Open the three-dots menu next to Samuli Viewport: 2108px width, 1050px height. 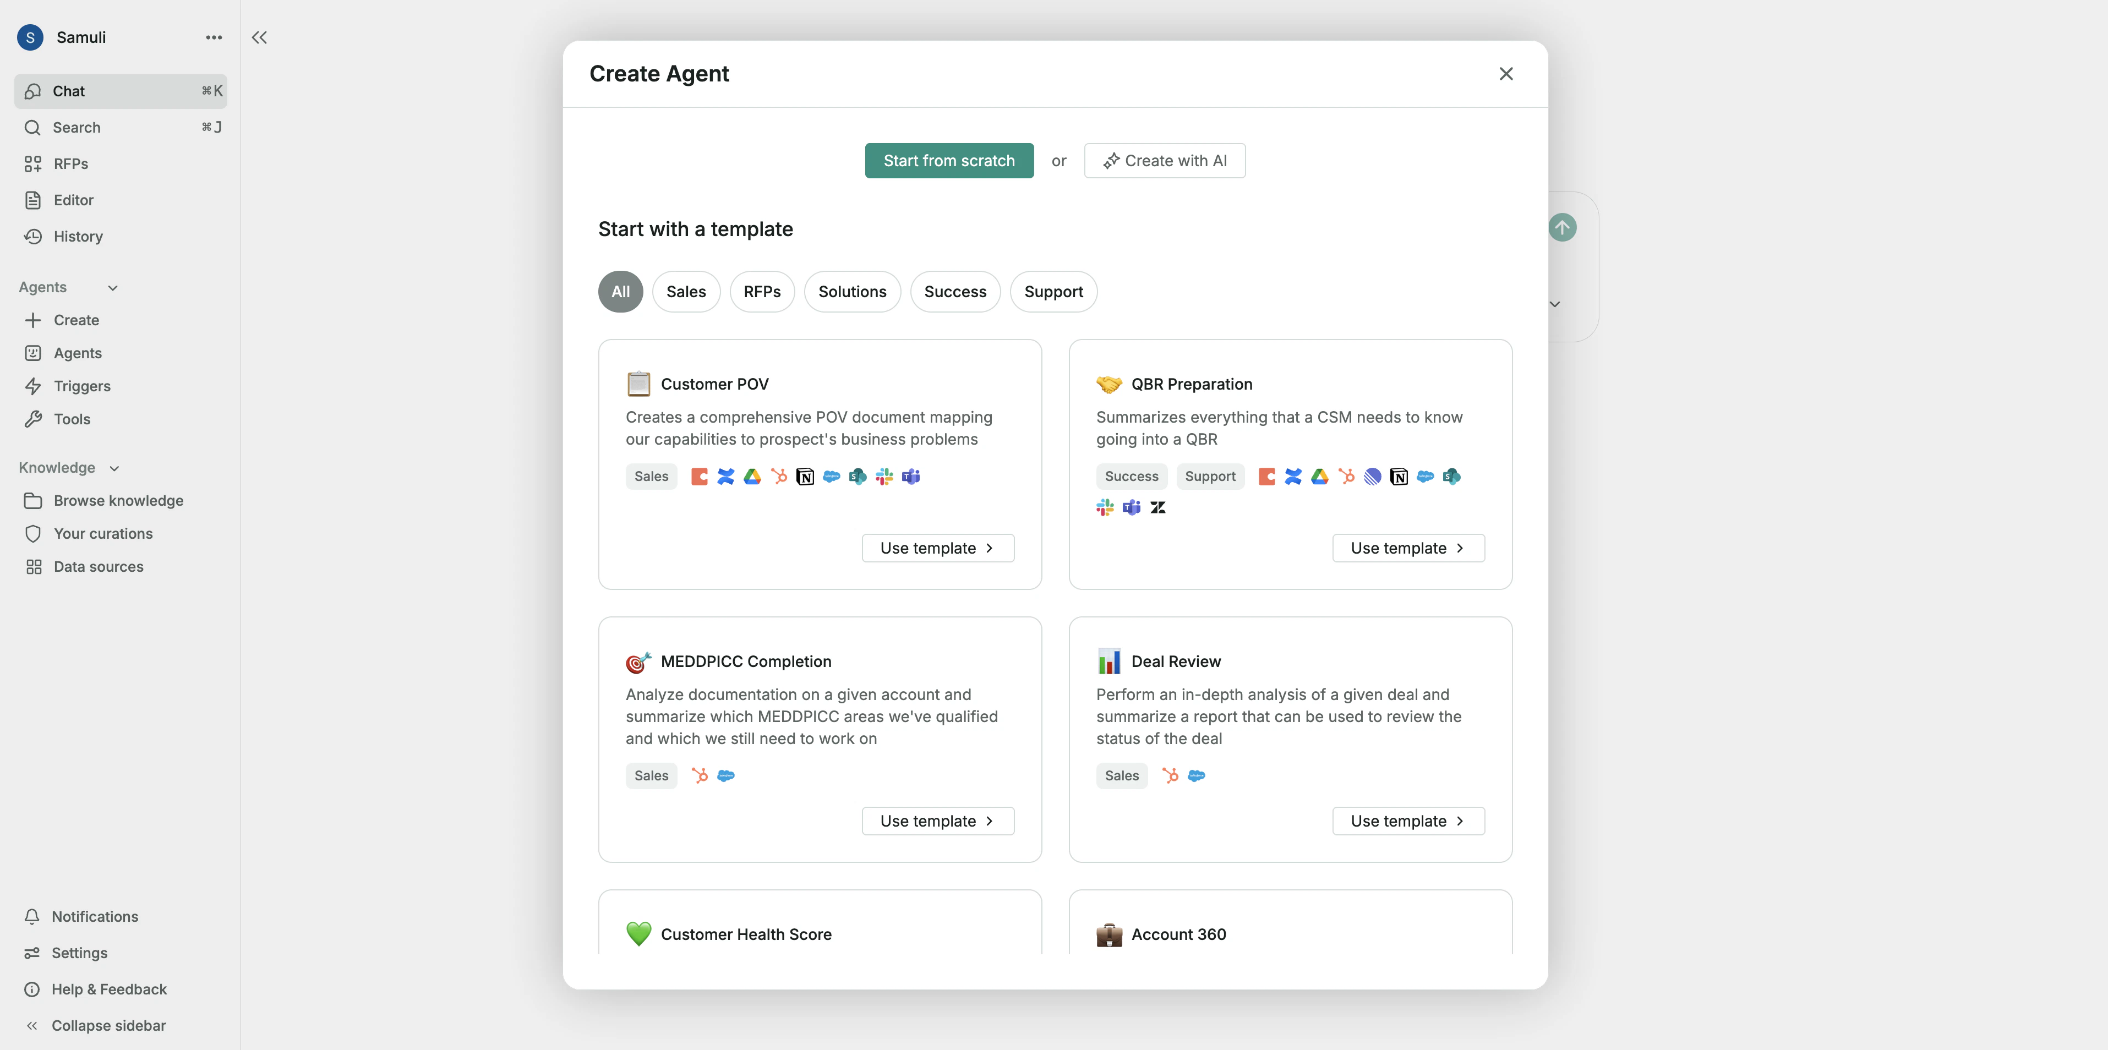[214, 37]
